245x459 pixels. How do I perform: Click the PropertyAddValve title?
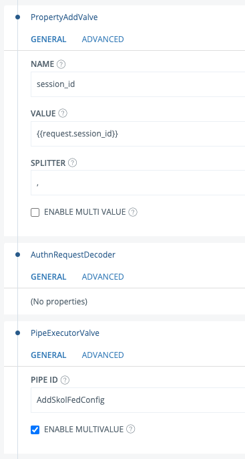point(64,17)
